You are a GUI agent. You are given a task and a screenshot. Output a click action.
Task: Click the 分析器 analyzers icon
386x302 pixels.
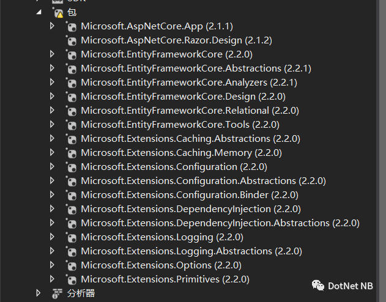tap(57, 293)
